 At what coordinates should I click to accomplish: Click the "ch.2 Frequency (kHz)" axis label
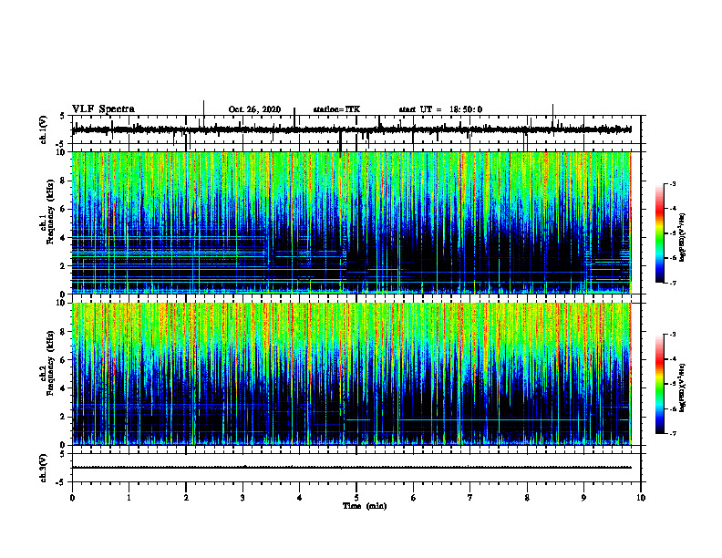47,364
